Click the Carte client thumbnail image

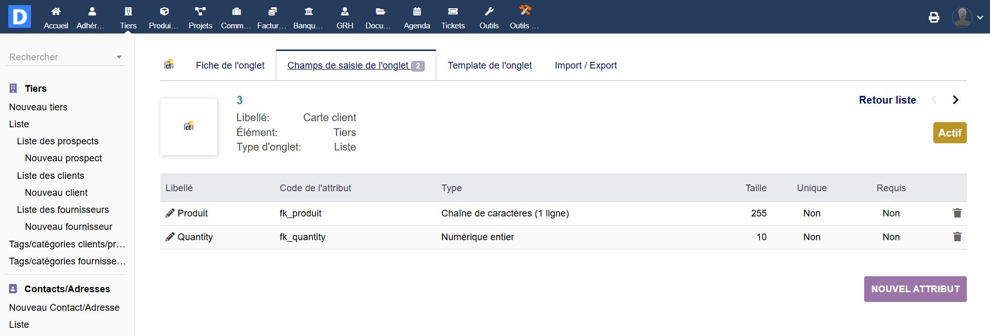[x=189, y=126]
